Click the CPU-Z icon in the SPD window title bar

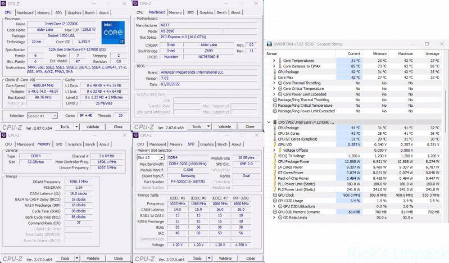[136, 135]
